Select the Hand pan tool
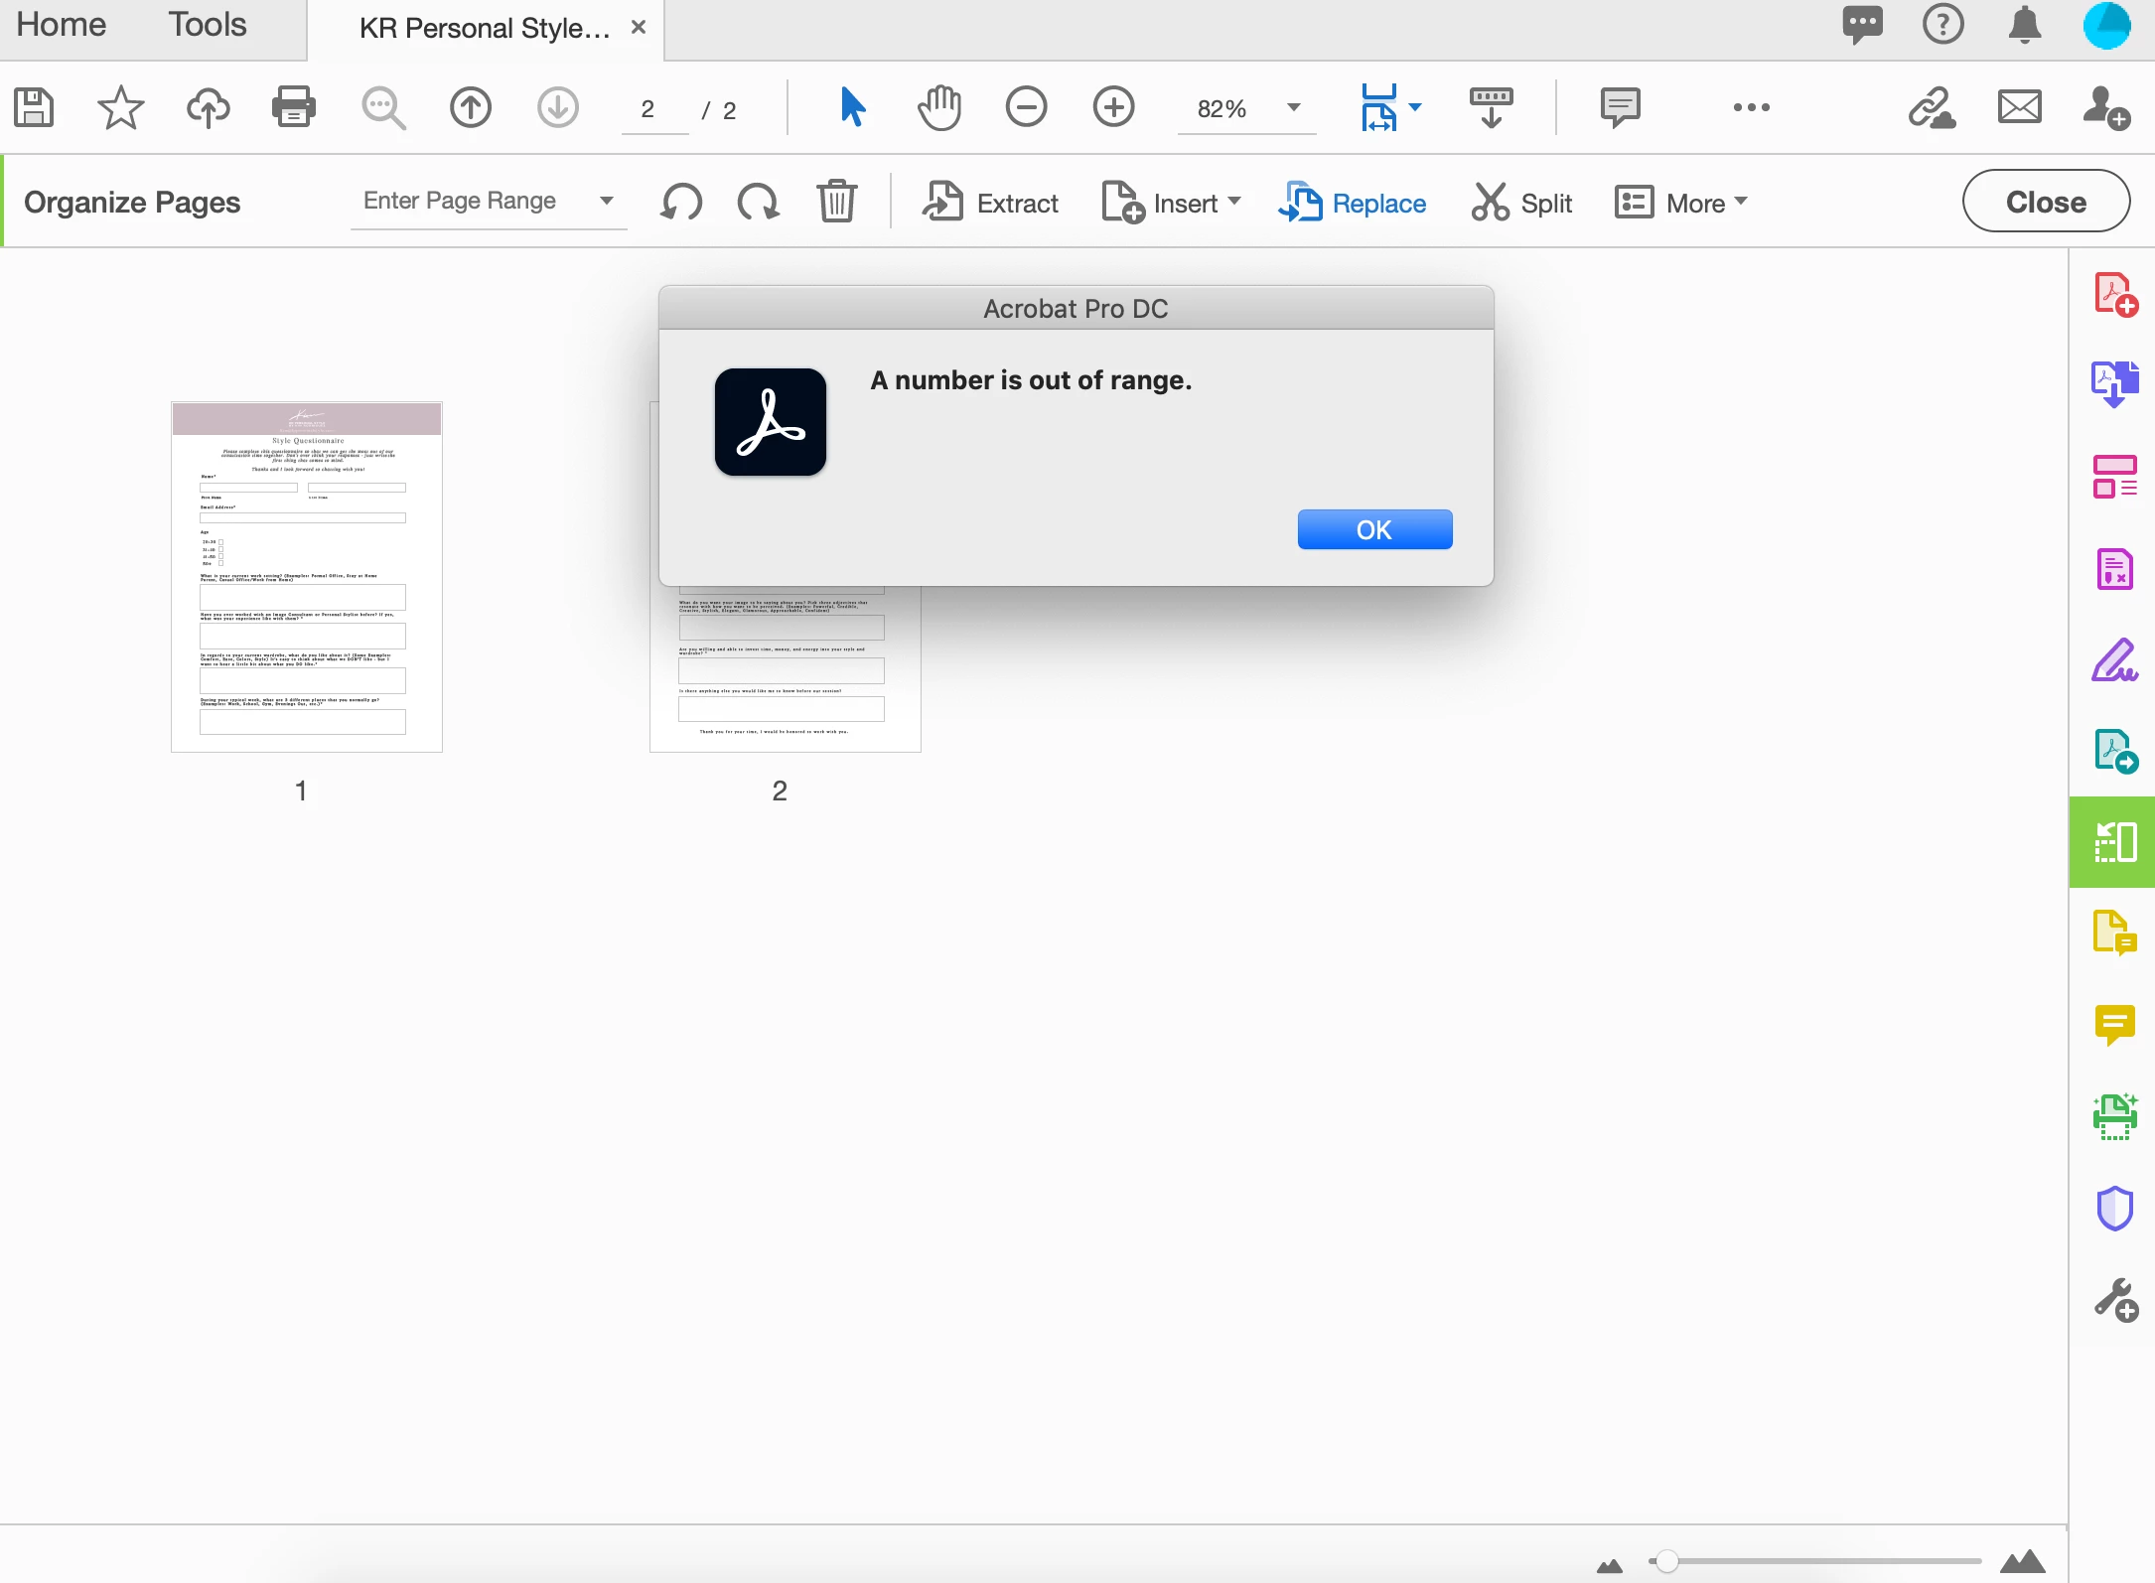This screenshot has height=1583, width=2155. point(938,107)
